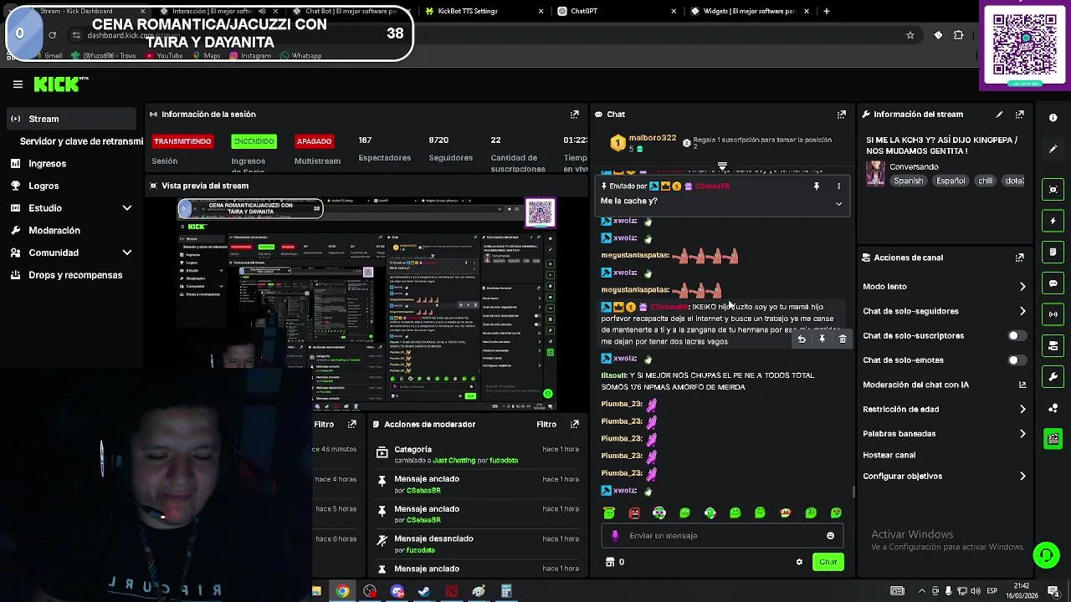Viewport: 1071px width, 602px height.
Task: Click the chat bubble icon in right sidebar
Action: 1053,283
